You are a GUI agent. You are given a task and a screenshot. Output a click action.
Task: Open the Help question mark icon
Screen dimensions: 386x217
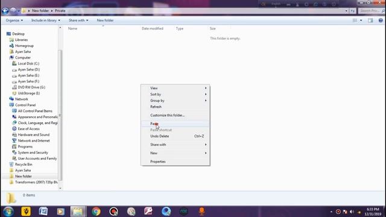tap(381, 20)
